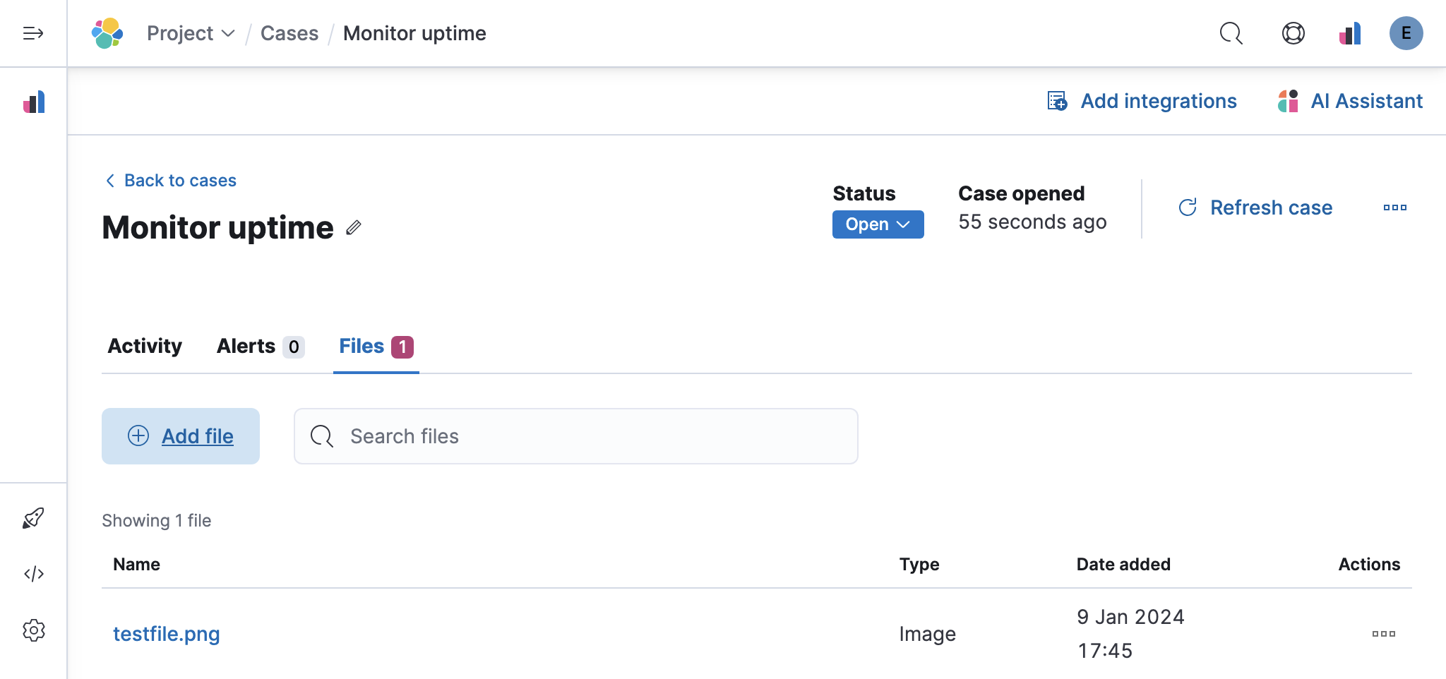Open the settings gear in sidebar
The height and width of the screenshot is (679, 1446).
(x=33, y=630)
